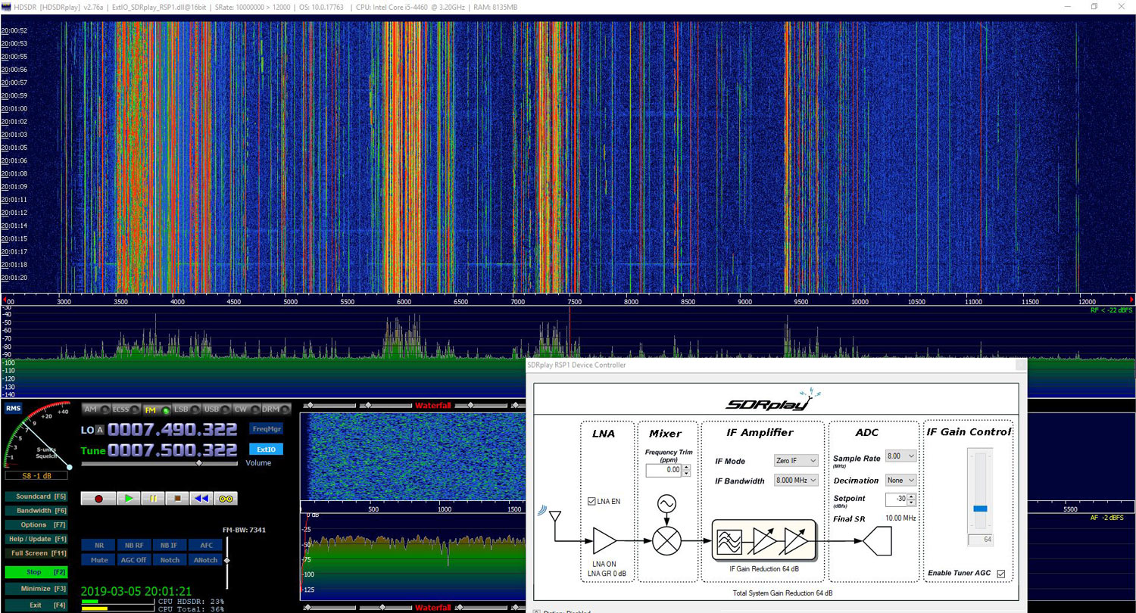The image size is (1136, 613).
Task: Click the antenna symbol in SDRplay controller
Action: coord(554,517)
